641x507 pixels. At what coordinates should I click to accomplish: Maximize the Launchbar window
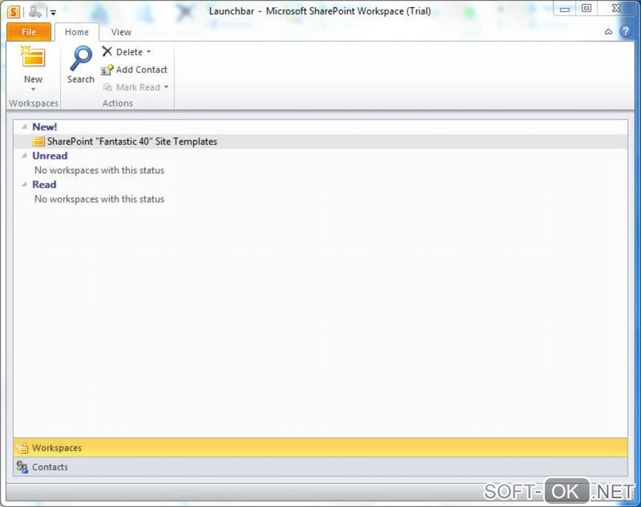pyautogui.click(x=586, y=8)
